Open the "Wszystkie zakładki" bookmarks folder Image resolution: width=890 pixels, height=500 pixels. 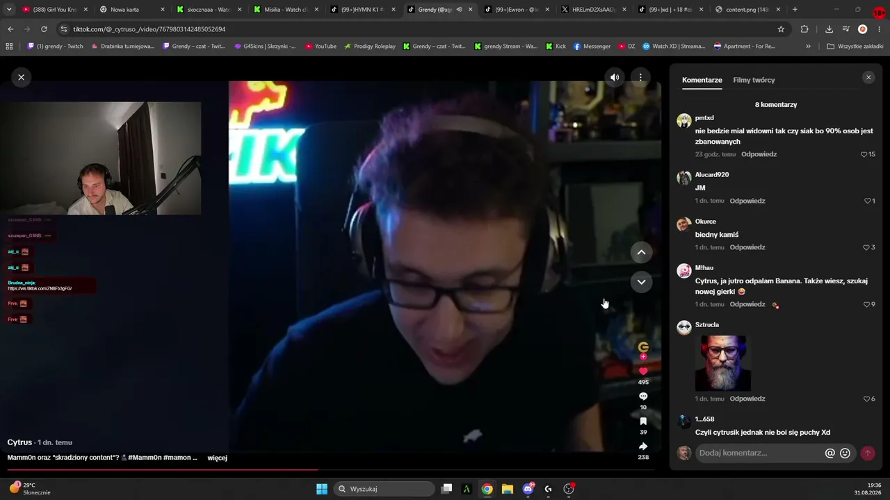(x=855, y=47)
